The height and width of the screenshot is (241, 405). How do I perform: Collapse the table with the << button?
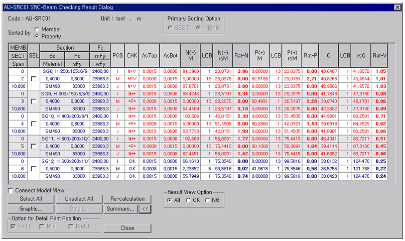(145, 208)
